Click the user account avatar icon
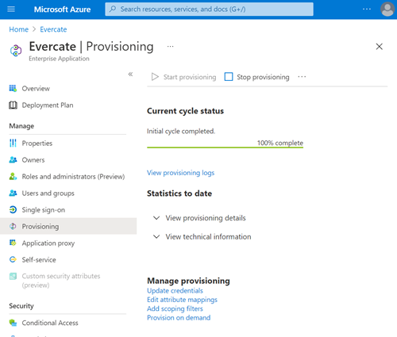Viewport: 397px width, 337px height. (x=387, y=10)
